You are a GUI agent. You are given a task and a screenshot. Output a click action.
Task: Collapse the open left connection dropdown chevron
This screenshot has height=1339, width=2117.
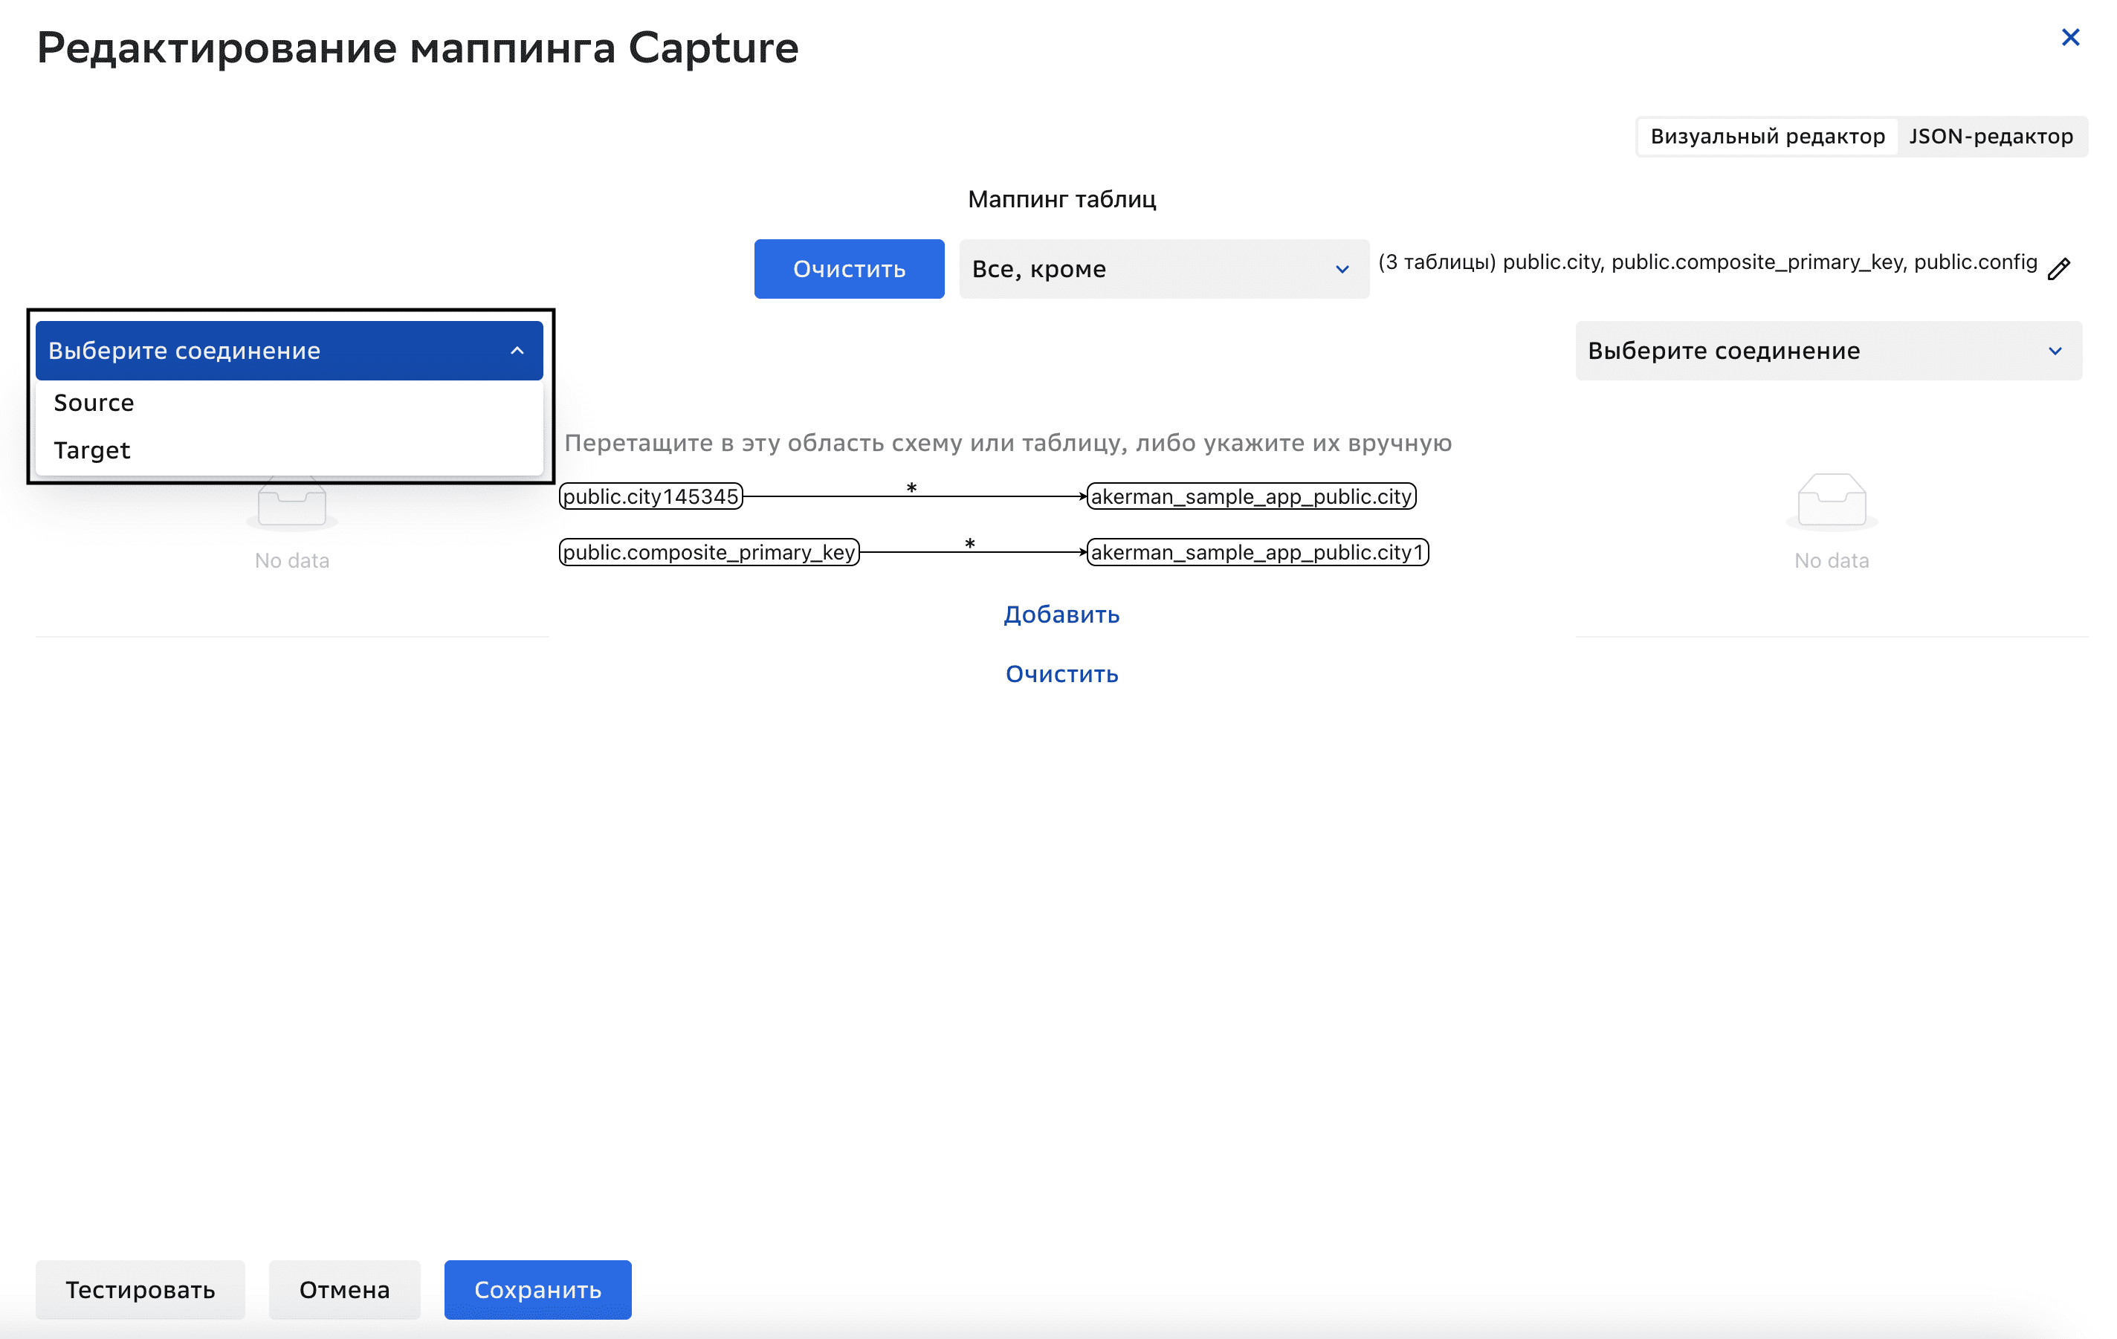tap(517, 351)
